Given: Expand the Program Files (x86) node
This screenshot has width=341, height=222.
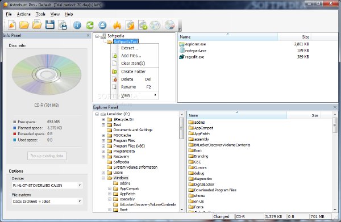Looking at the screenshot, I should 103,146.
